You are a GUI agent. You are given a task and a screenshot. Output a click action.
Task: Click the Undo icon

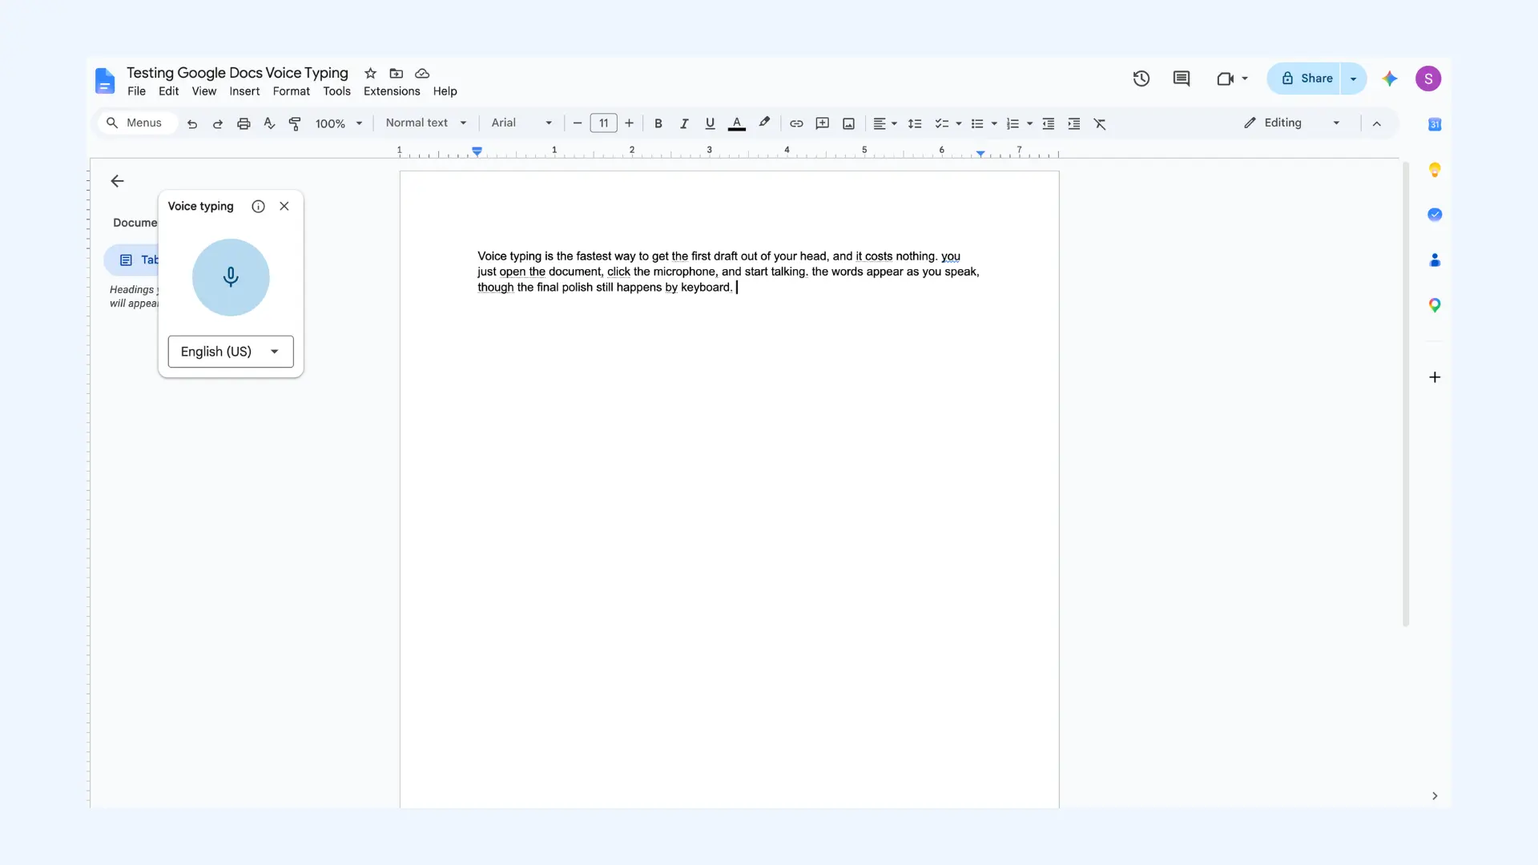(x=192, y=123)
